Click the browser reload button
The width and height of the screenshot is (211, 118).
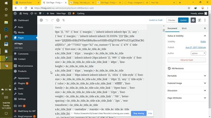click(x=26, y=8)
